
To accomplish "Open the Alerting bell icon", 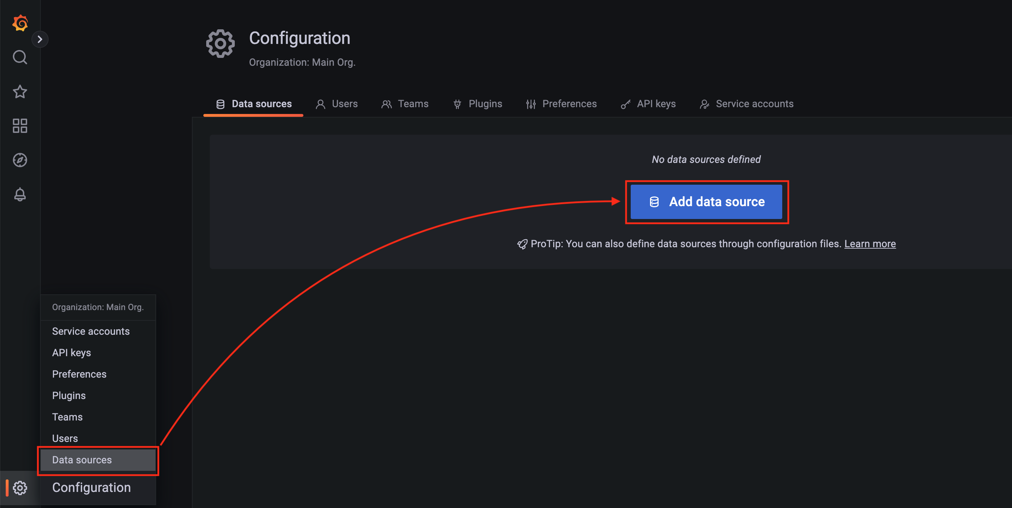I will click(20, 194).
